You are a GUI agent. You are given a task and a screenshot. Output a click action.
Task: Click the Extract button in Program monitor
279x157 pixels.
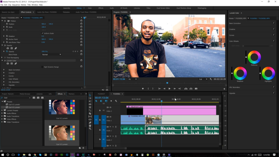(x=191, y=89)
